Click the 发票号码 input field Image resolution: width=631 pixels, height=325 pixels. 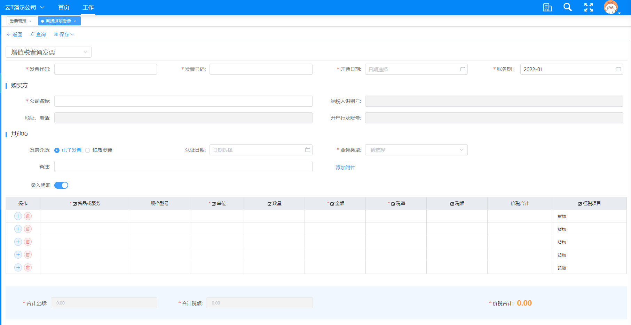point(261,69)
